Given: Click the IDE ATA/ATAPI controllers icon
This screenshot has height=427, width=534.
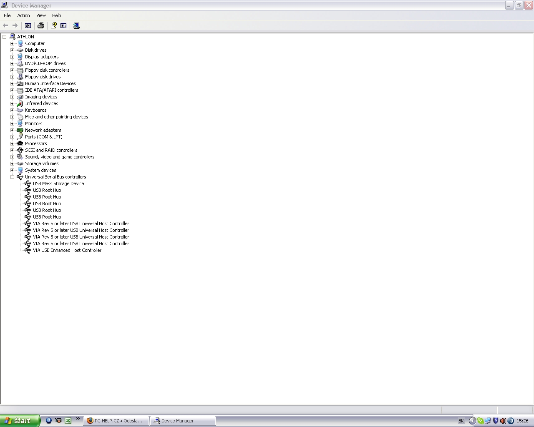Looking at the screenshot, I should tap(20, 90).
